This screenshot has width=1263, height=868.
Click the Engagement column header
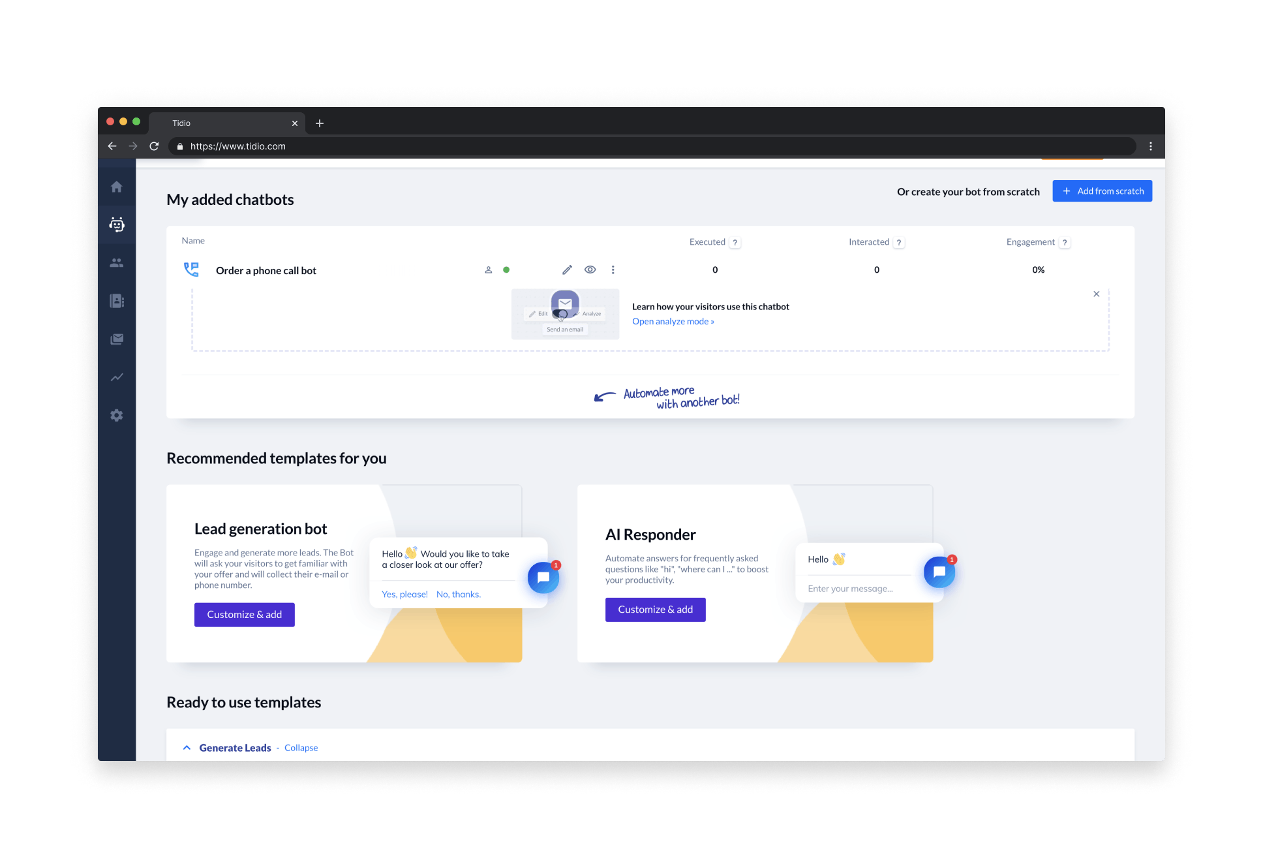1031,242
